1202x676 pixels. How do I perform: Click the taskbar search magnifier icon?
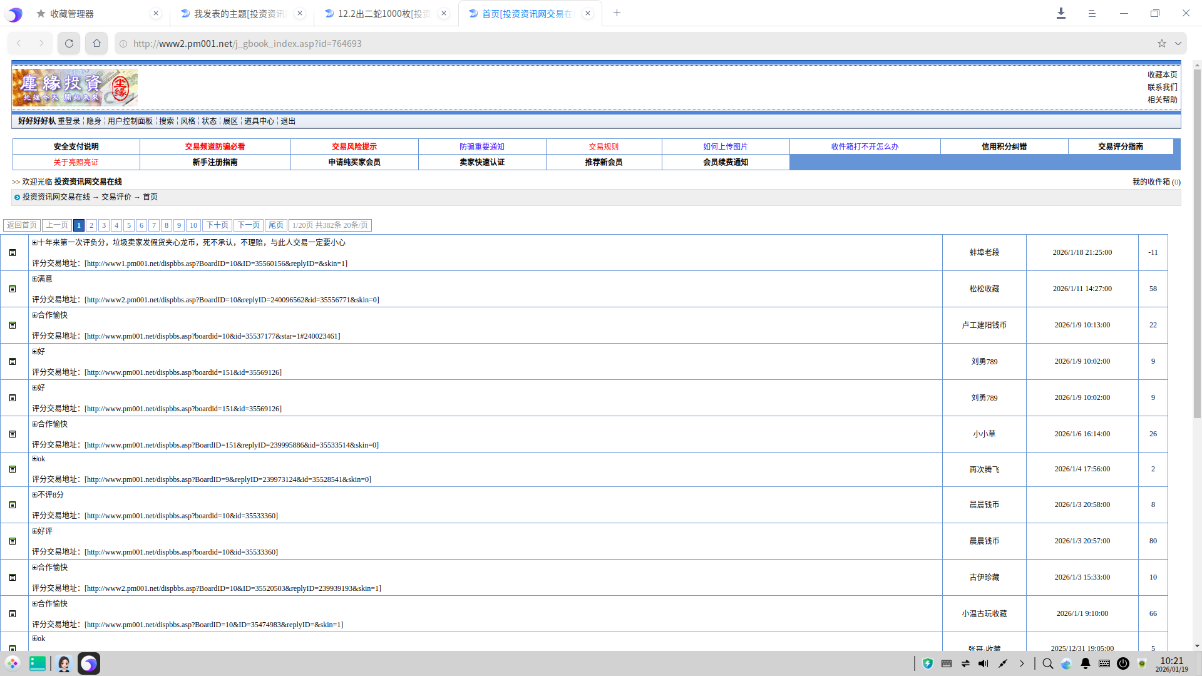point(1047,663)
